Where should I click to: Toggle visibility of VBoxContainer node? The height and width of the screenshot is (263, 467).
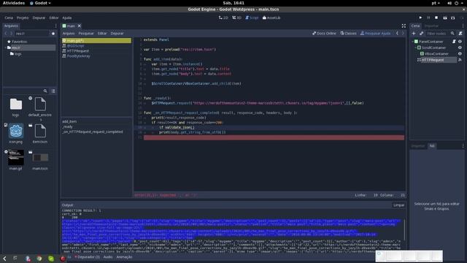click(x=460, y=53)
